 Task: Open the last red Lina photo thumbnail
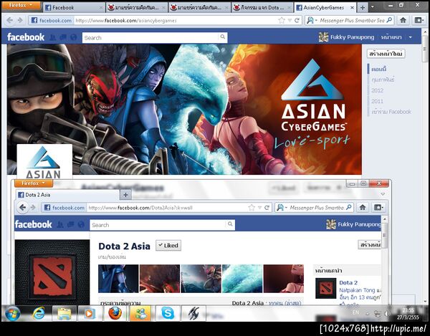coord(283,279)
